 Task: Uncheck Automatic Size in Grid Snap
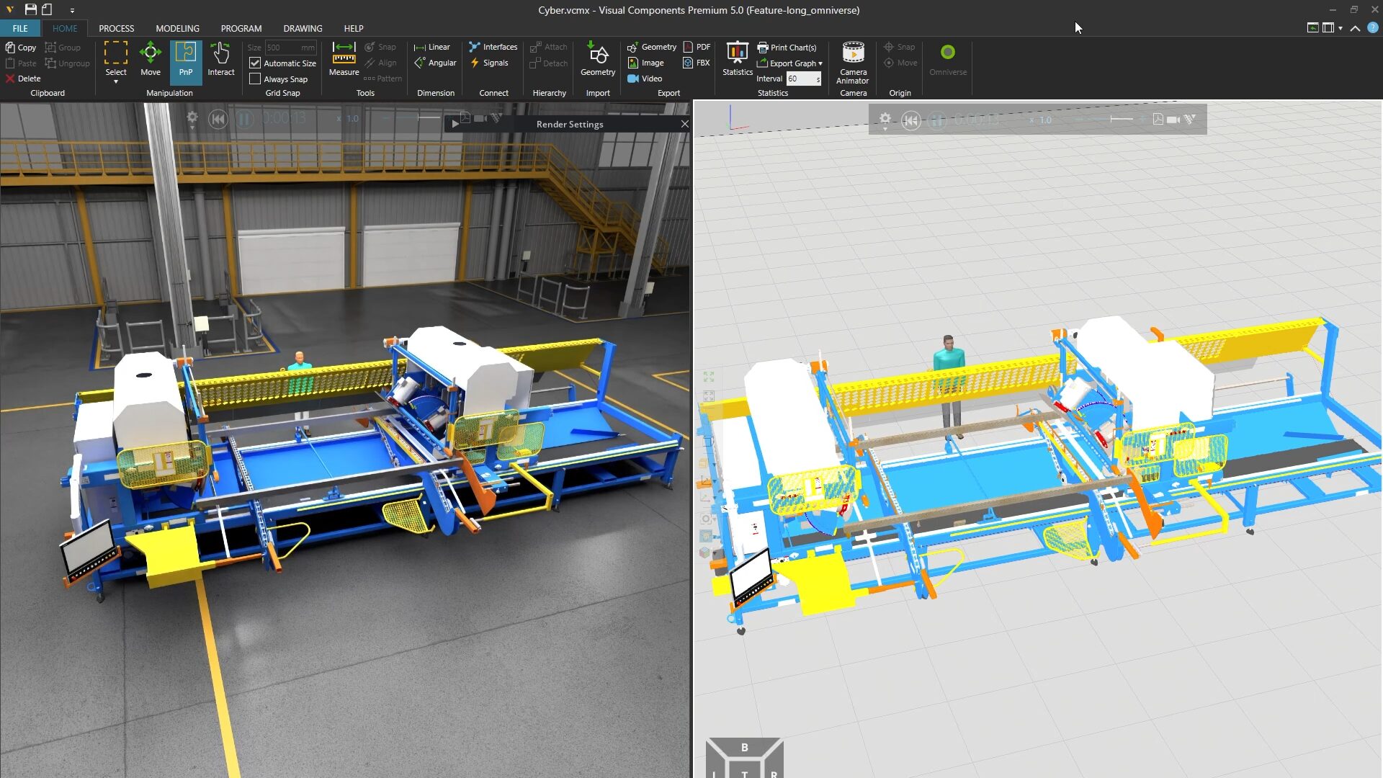click(x=254, y=63)
